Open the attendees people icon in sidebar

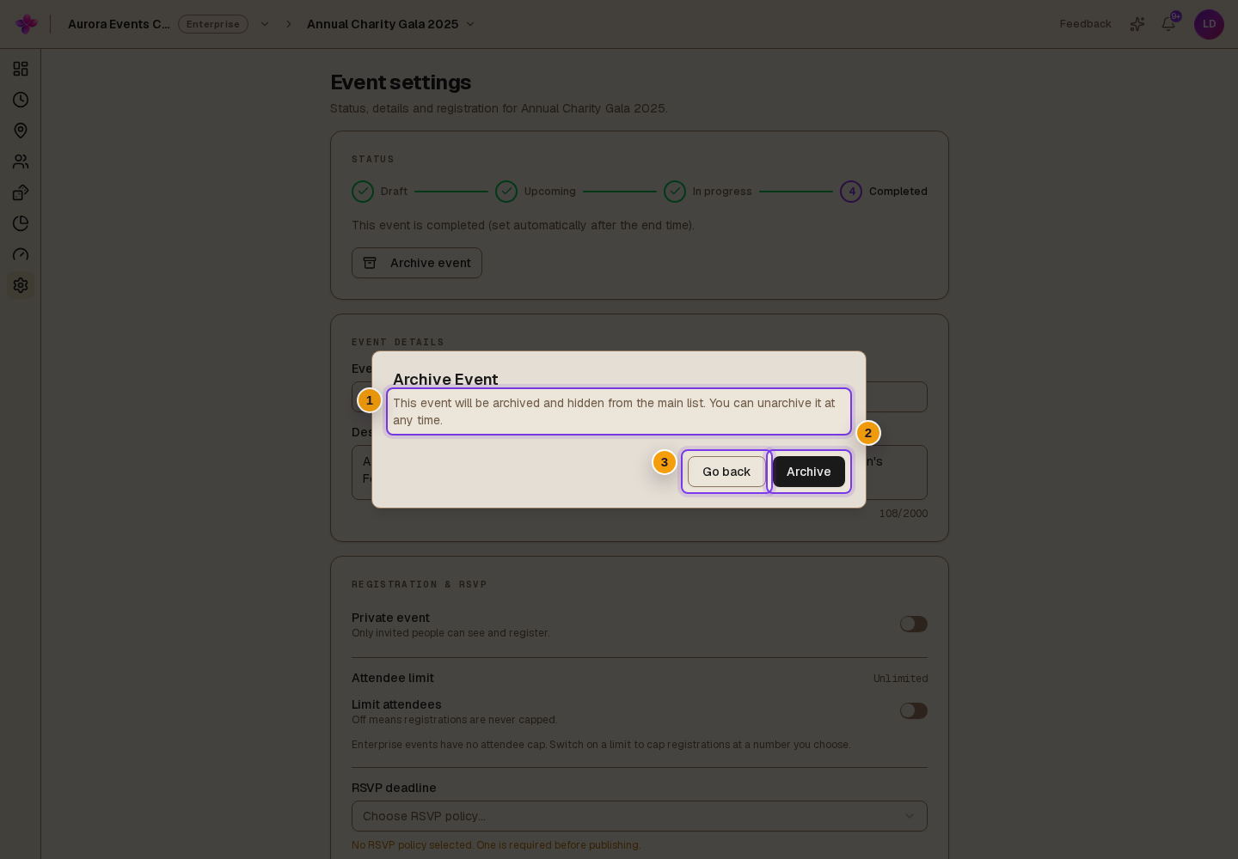[21, 161]
